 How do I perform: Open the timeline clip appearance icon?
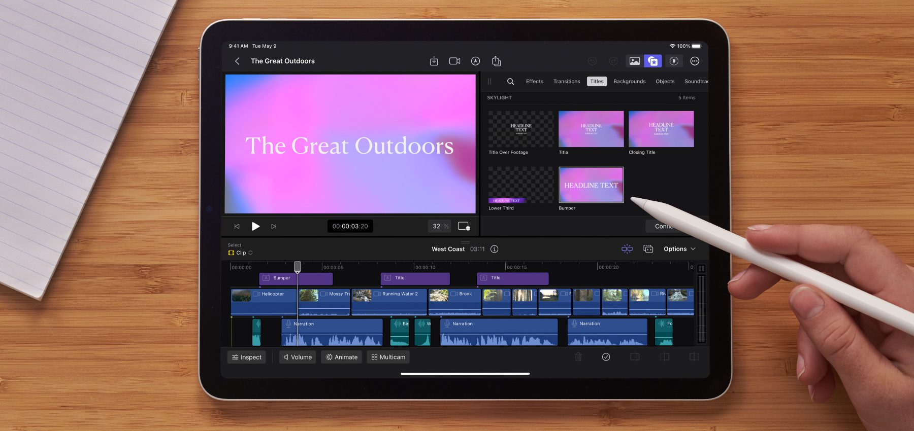tap(648, 249)
